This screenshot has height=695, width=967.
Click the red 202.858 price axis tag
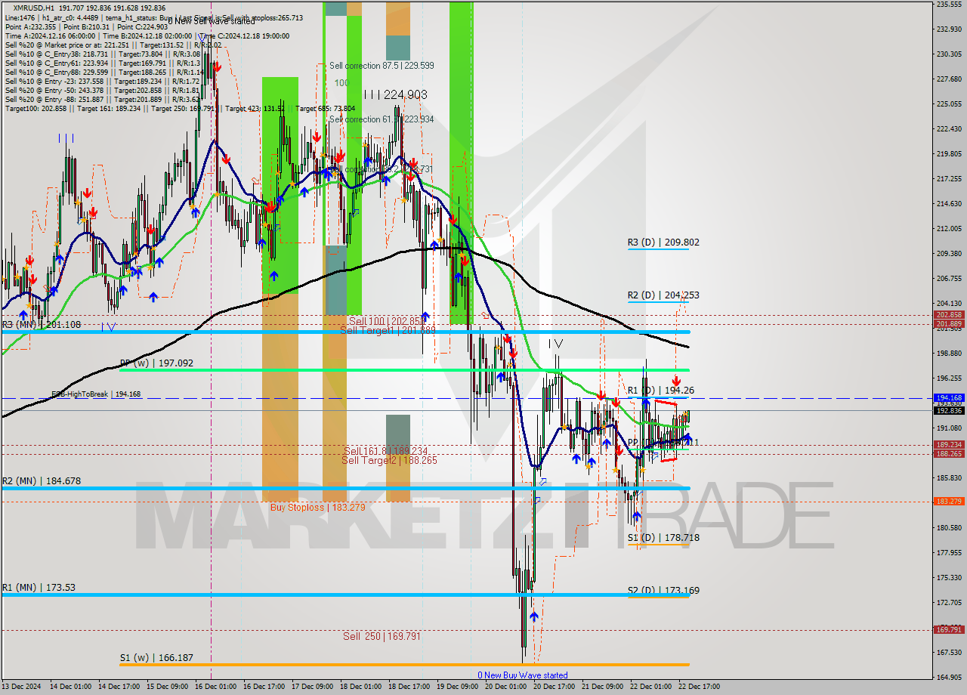(x=948, y=315)
